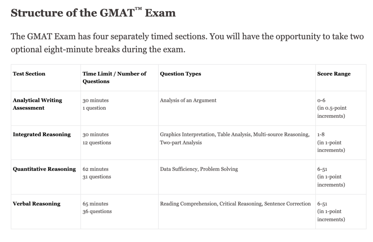Click the 'Integrated Reasoning' row label
Viewport: 373px width, 242px height.
point(42,134)
